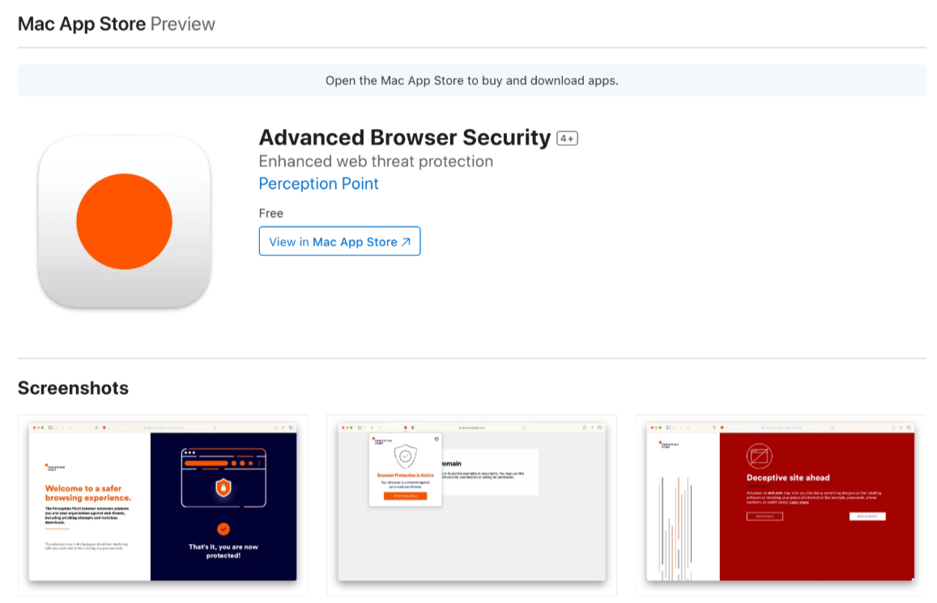Click the arrow icon in store button
Viewport: 937px width, 603px height.
tap(406, 242)
